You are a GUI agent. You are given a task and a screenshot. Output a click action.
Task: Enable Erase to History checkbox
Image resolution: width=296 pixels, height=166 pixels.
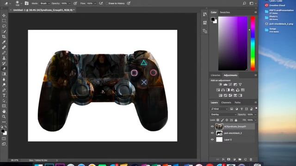click(x=107, y=3)
